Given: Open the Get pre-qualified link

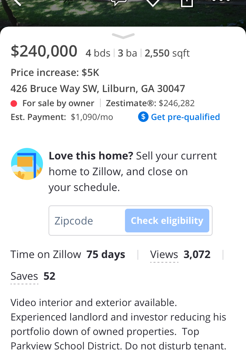Looking at the screenshot, I should [x=185, y=117].
